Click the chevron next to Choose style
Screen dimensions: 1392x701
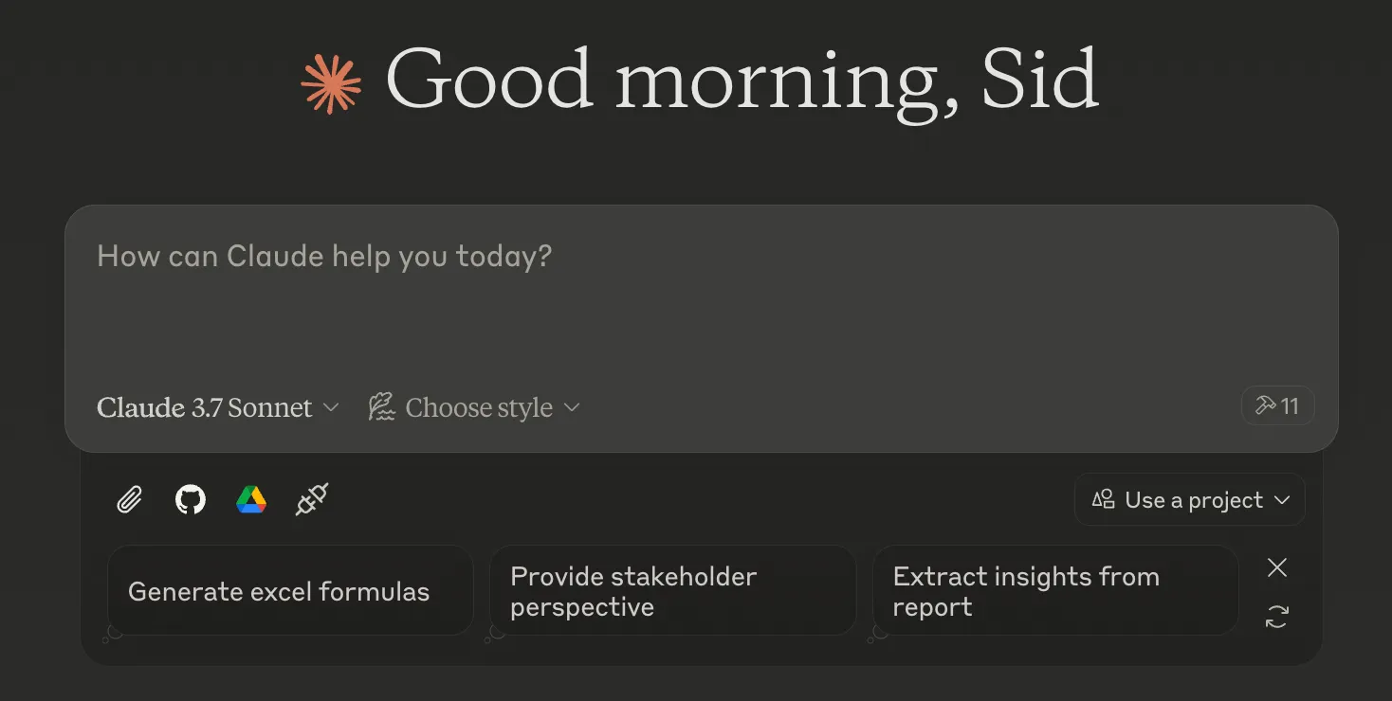pos(572,407)
